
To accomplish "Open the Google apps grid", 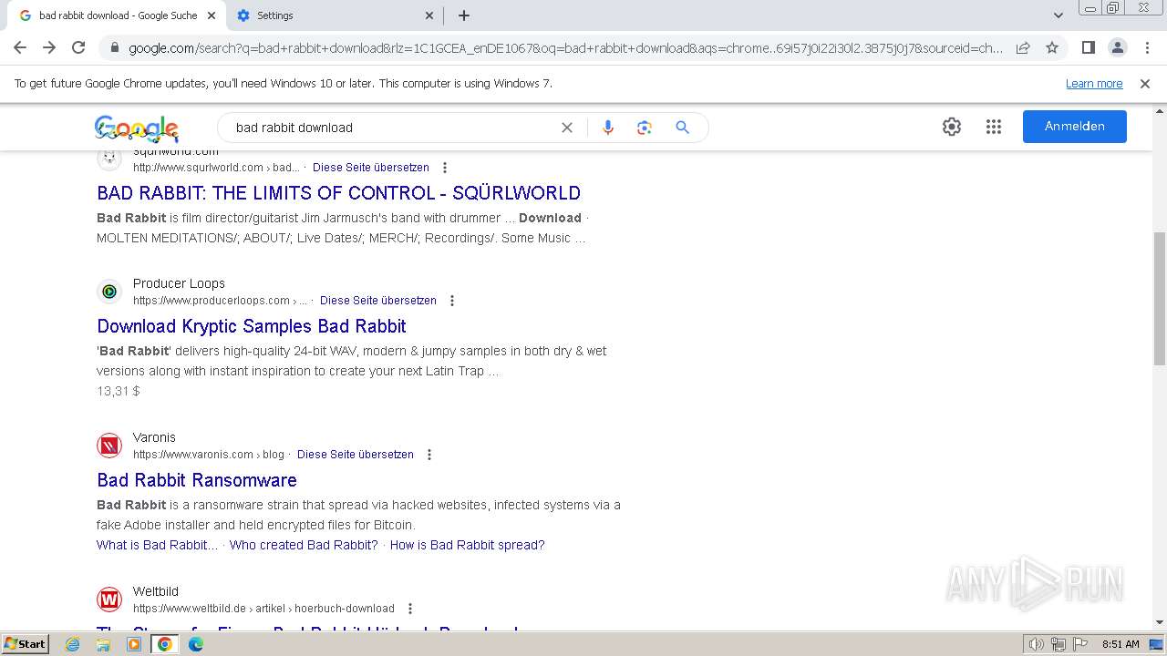I will click(x=994, y=127).
